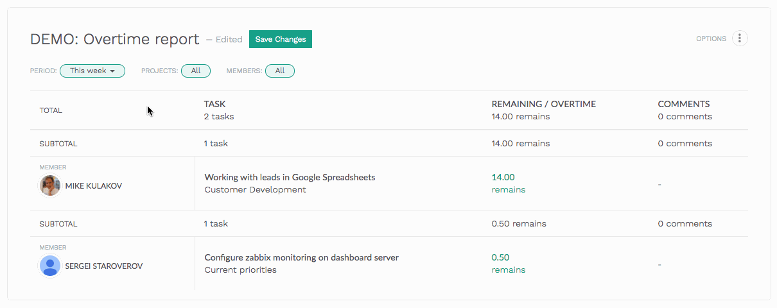Select the Current priorities project name
This screenshot has width=777, height=308.
point(240,270)
